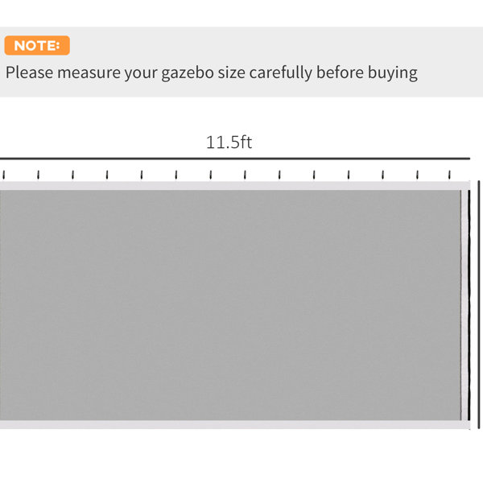The height and width of the screenshot is (483, 483).
Task: Click the 11.5ft width label
Action: [x=229, y=142]
